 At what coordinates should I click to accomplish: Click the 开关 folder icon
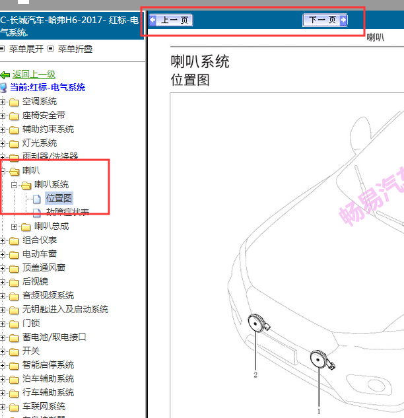pyautogui.click(x=14, y=351)
